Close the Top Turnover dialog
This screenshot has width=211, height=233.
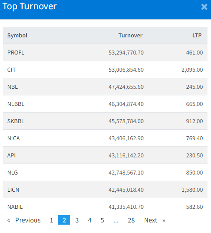(x=204, y=7)
